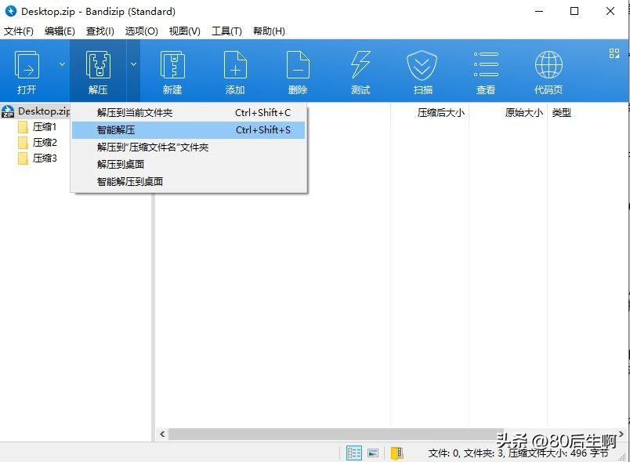630x462 pixels.
Task: Click the toolbar layout grid icon
Action: 614,53
